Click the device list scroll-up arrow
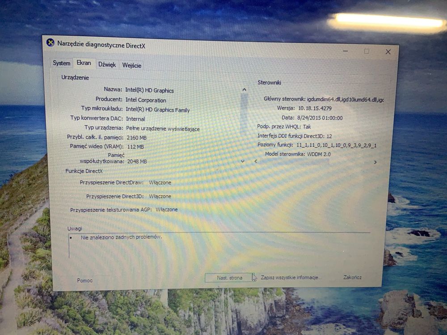447x335 pixels. click(244, 90)
